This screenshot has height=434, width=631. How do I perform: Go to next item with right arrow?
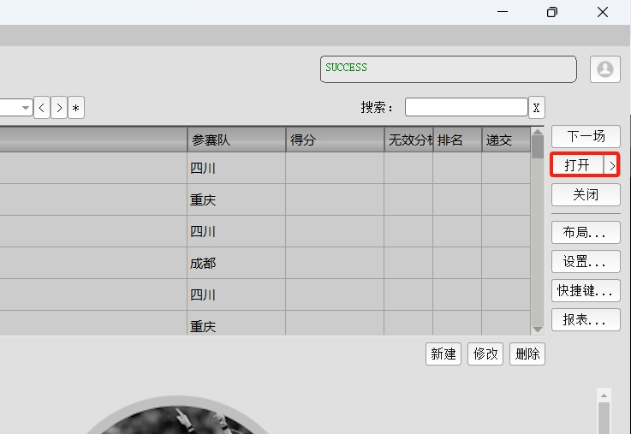[58, 108]
